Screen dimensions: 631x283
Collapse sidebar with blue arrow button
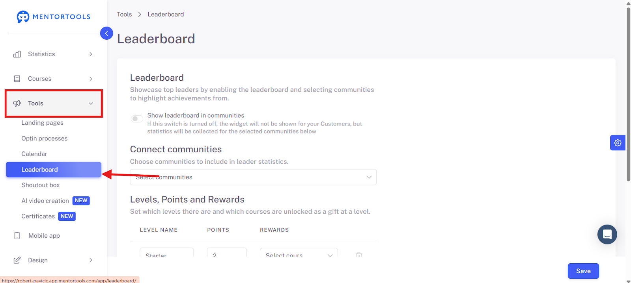pos(106,33)
